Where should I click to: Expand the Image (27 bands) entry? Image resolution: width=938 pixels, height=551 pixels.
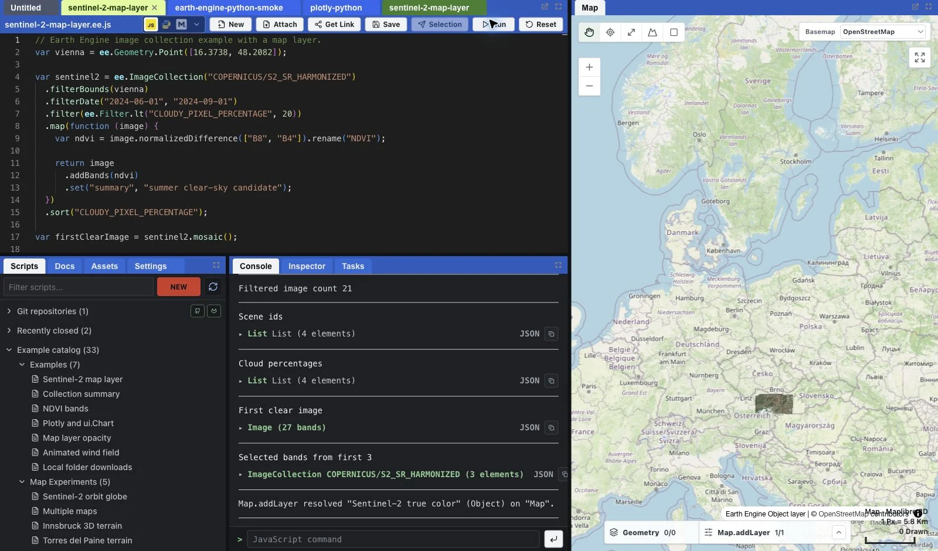click(x=241, y=428)
